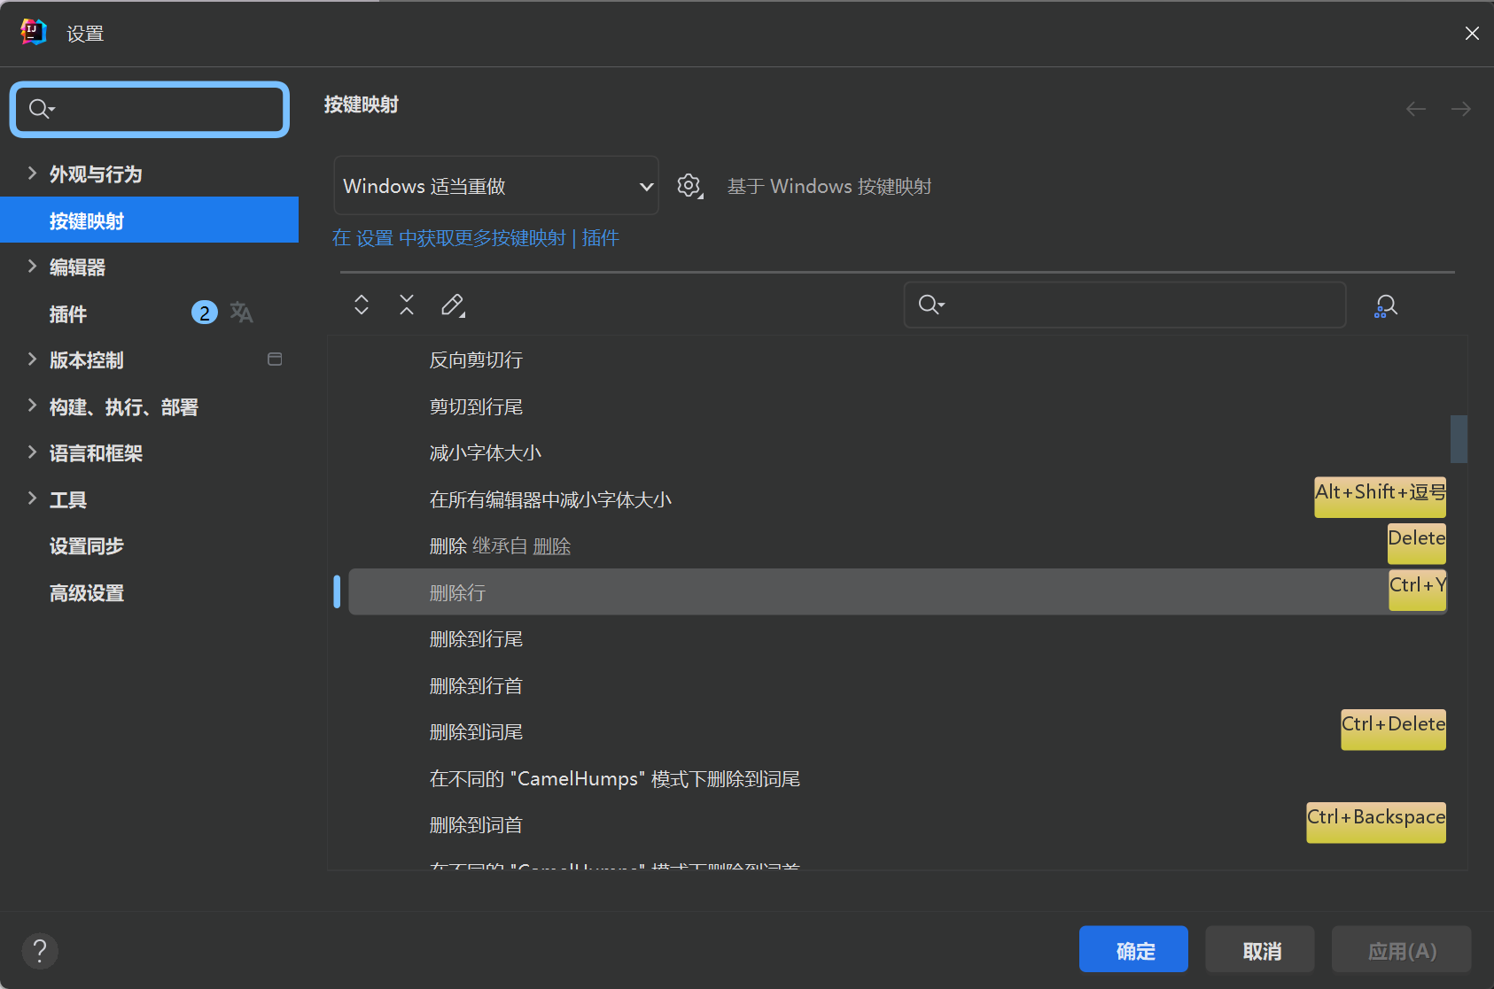This screenshot has height=989, width=1494.
Task: Click the translation icon beside 插件
Action: pyautogui.click(x=241, y=313)
